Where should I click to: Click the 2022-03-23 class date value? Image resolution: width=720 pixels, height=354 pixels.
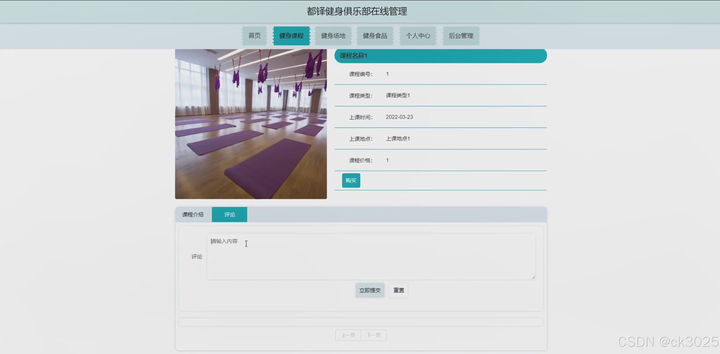click(399, 117)
